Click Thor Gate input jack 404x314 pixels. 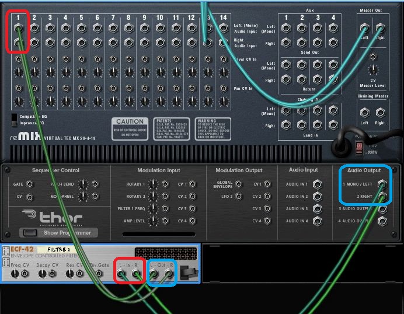[30, 184]
